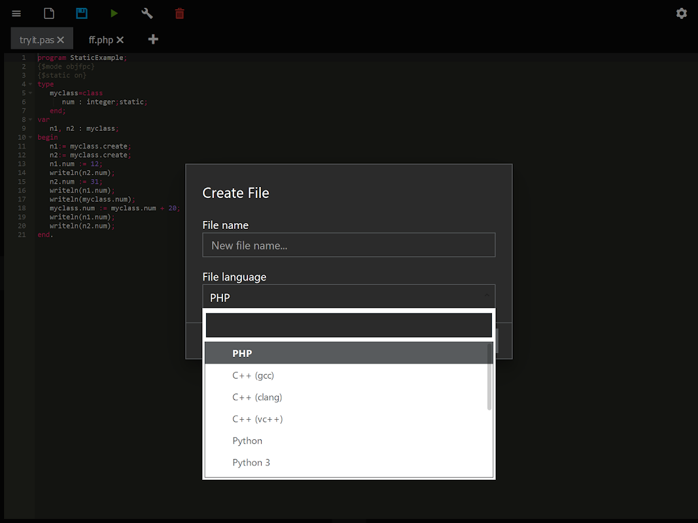Open settings gear icon
Viewport: 698px width, 523px height.
click(682, 14)
